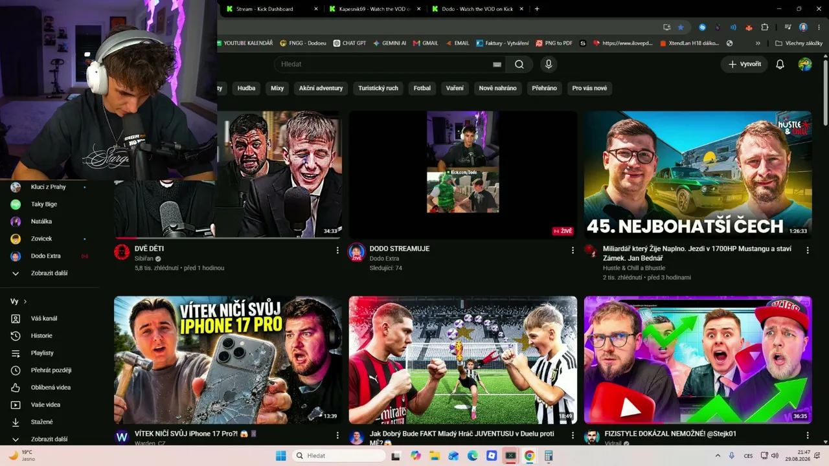Close the Stream - Kick Dashboard tab

(x=316, y=9)
